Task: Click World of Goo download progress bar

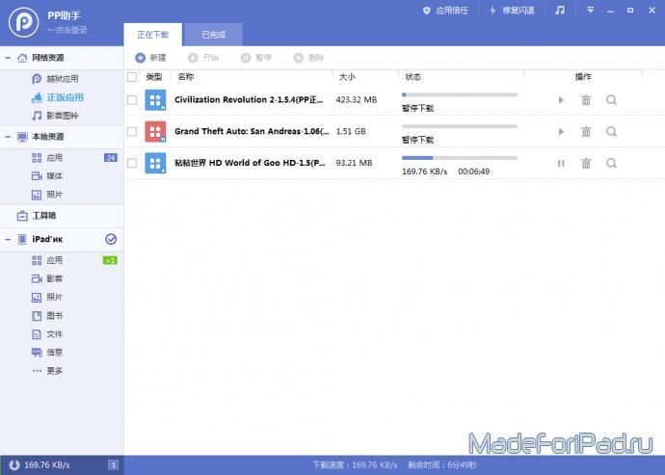Action: pos(459,156)
